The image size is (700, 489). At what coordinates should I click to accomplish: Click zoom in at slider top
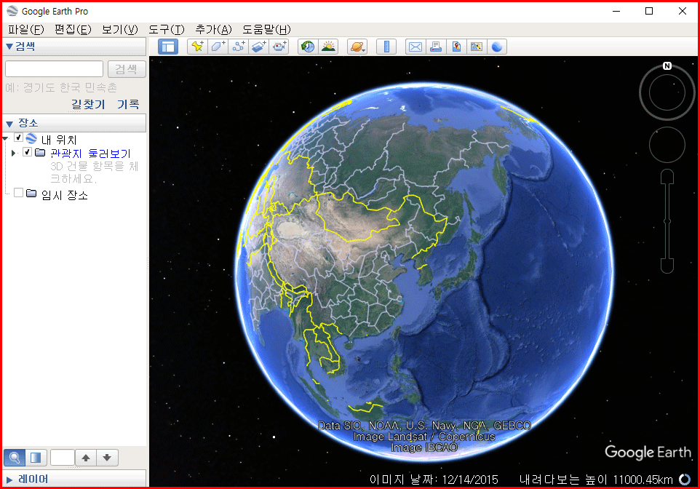[667, 176]
